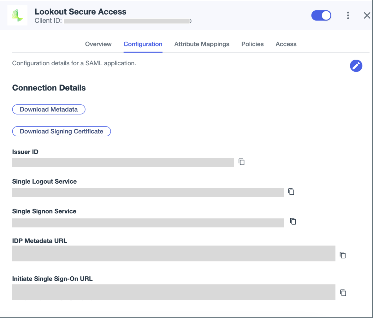
Task: Click the Lookout Secure Access logo
Action: tap(17, 15)
